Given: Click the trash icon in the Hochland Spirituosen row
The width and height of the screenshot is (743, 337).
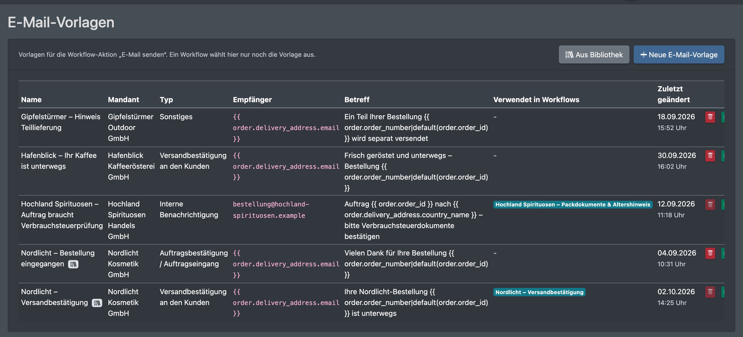Looking at the screenshot, I should [x=710, y=205].
